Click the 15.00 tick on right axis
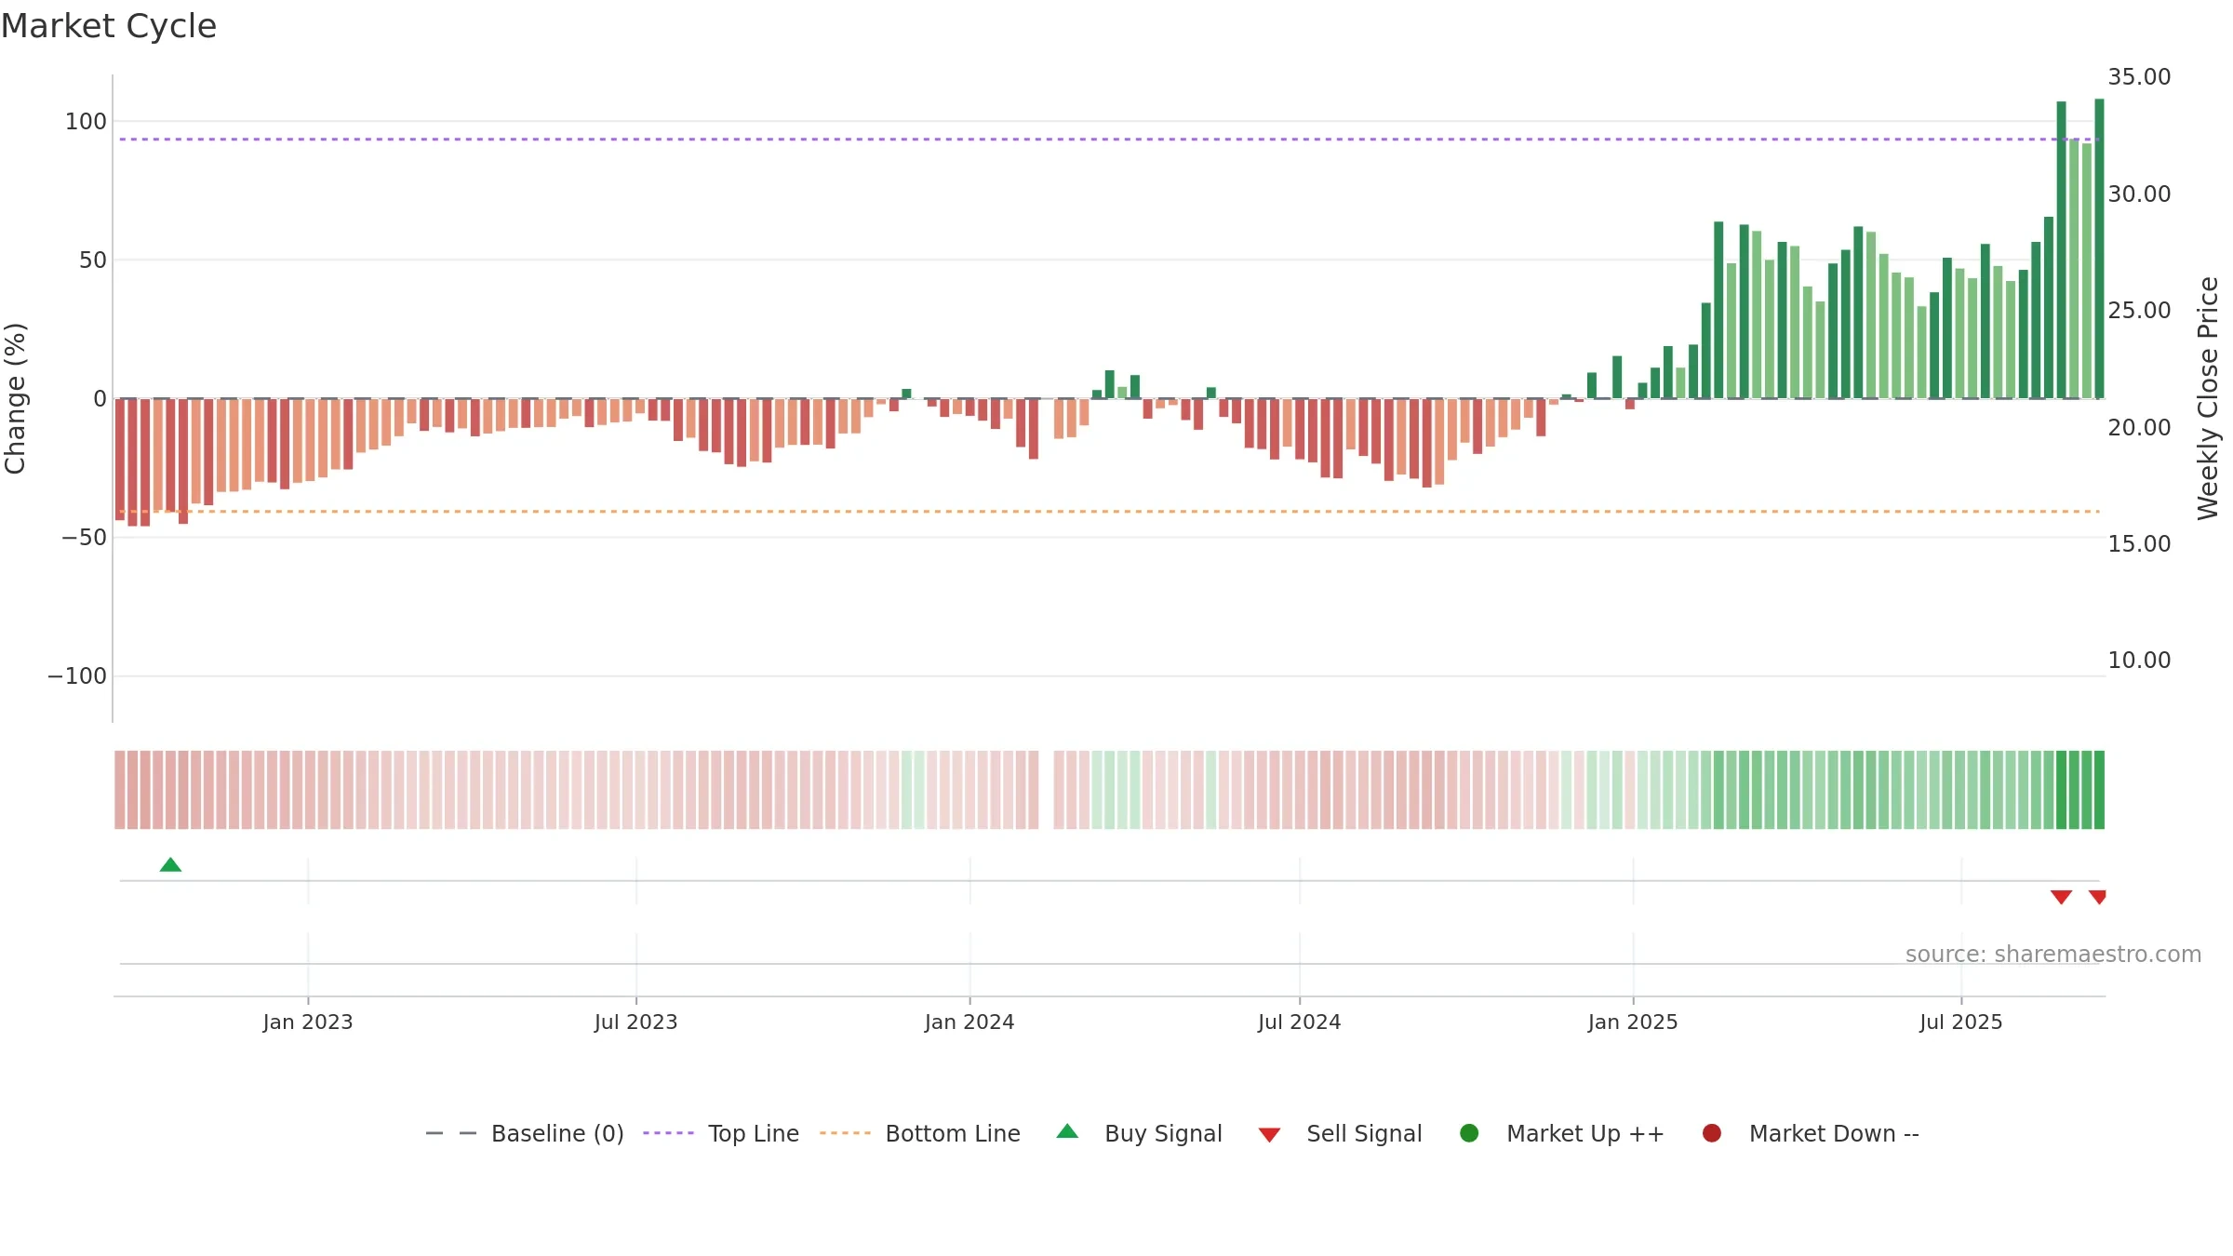 (x=2139, y=544)
